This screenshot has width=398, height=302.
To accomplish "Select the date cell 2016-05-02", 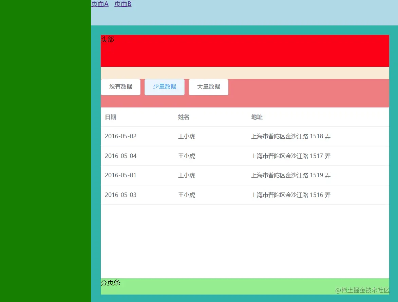I will 121,136.
